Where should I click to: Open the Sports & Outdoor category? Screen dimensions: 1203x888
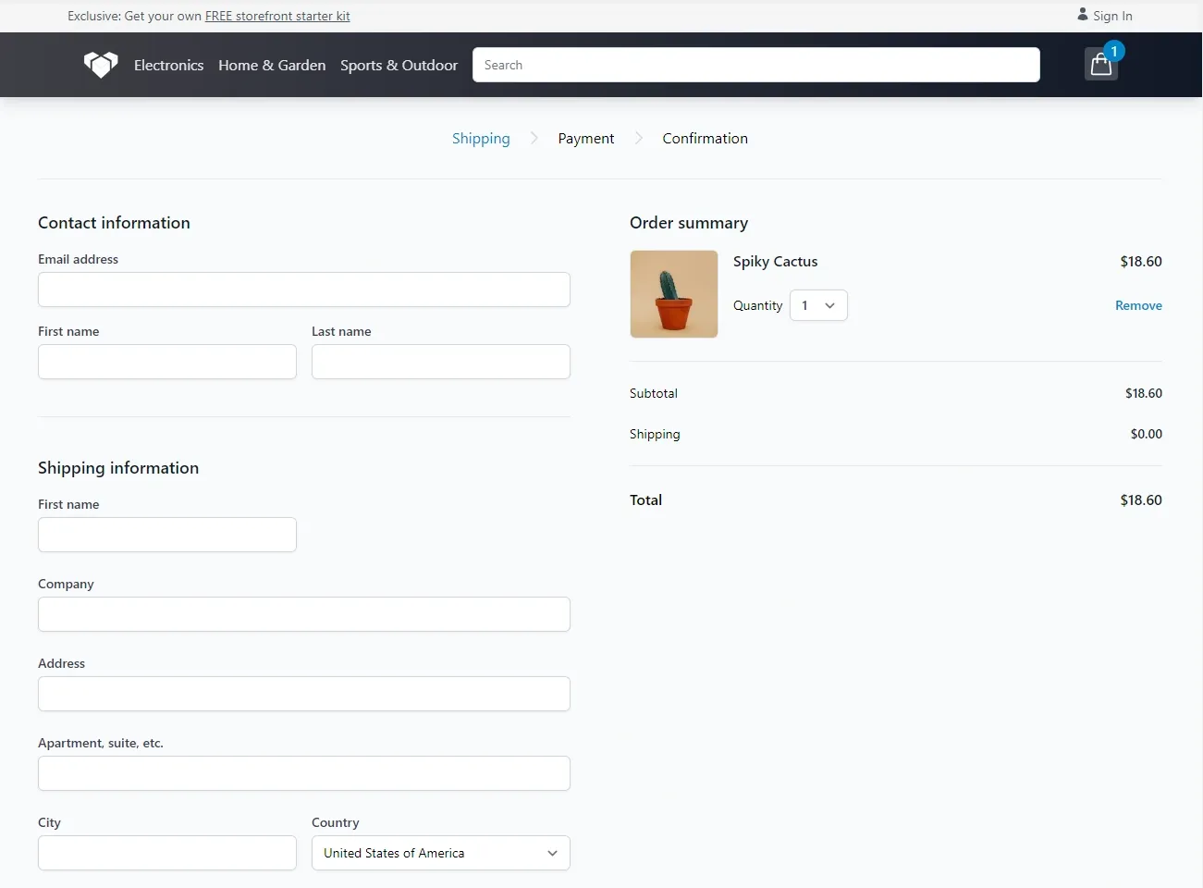pyautogui.click(x=399, y=65)
